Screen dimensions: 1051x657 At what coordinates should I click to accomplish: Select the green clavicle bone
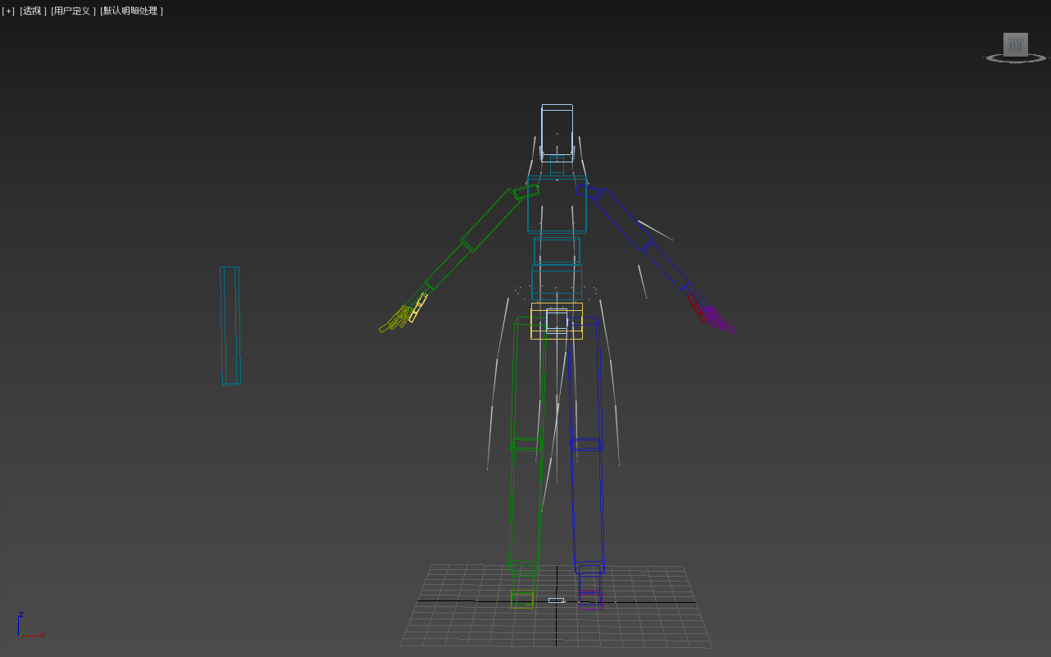coord(525,193)
